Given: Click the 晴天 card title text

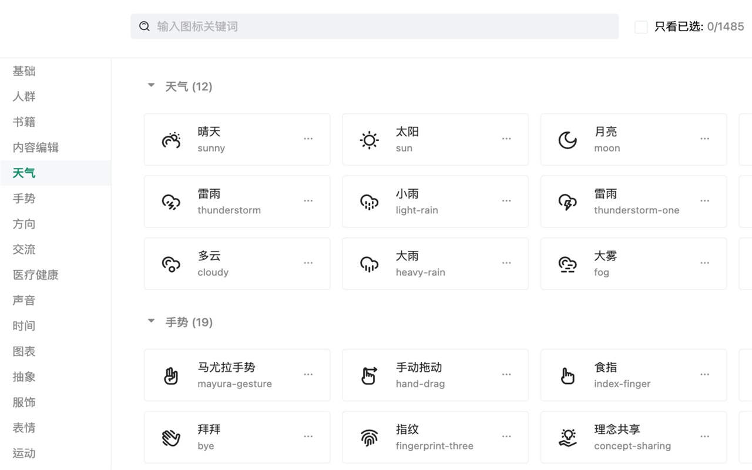Looking at the screenshot, I should (209, 132).
